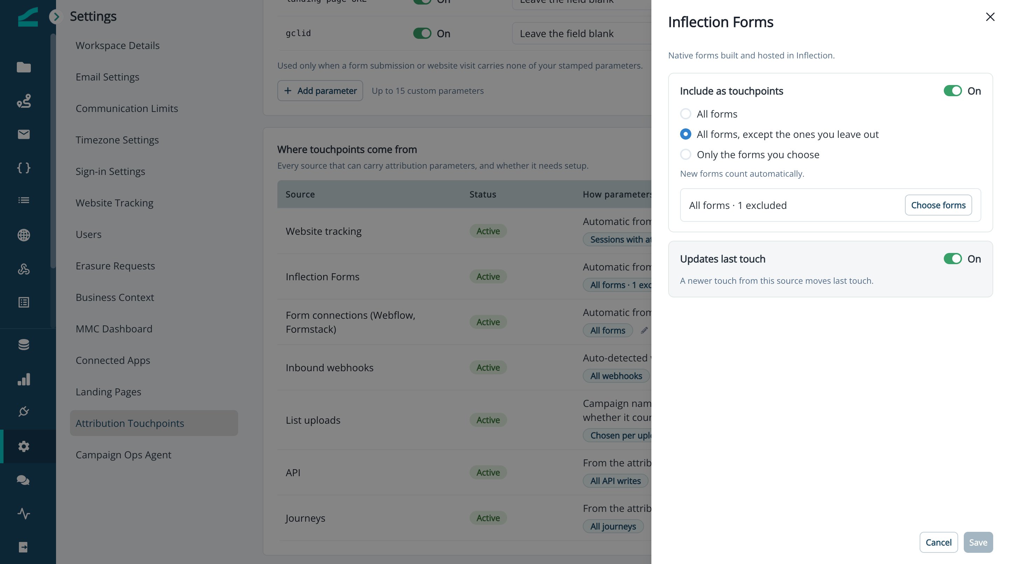
Task: Click the pencil edit icon beside All forms
Action: 644,331
